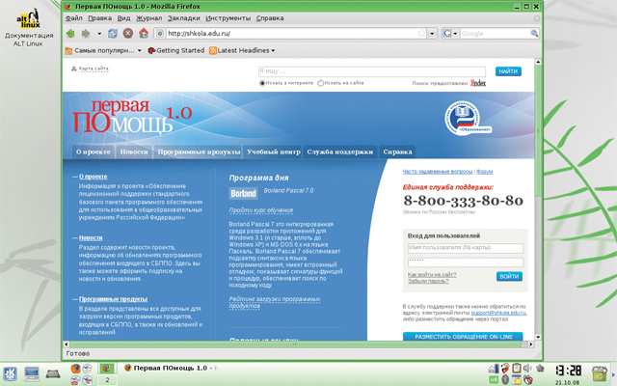Click the desktop monitor icon in panel
Image resolution: width=617 pixels, height=386 pixels.
[x=32, y=373]
